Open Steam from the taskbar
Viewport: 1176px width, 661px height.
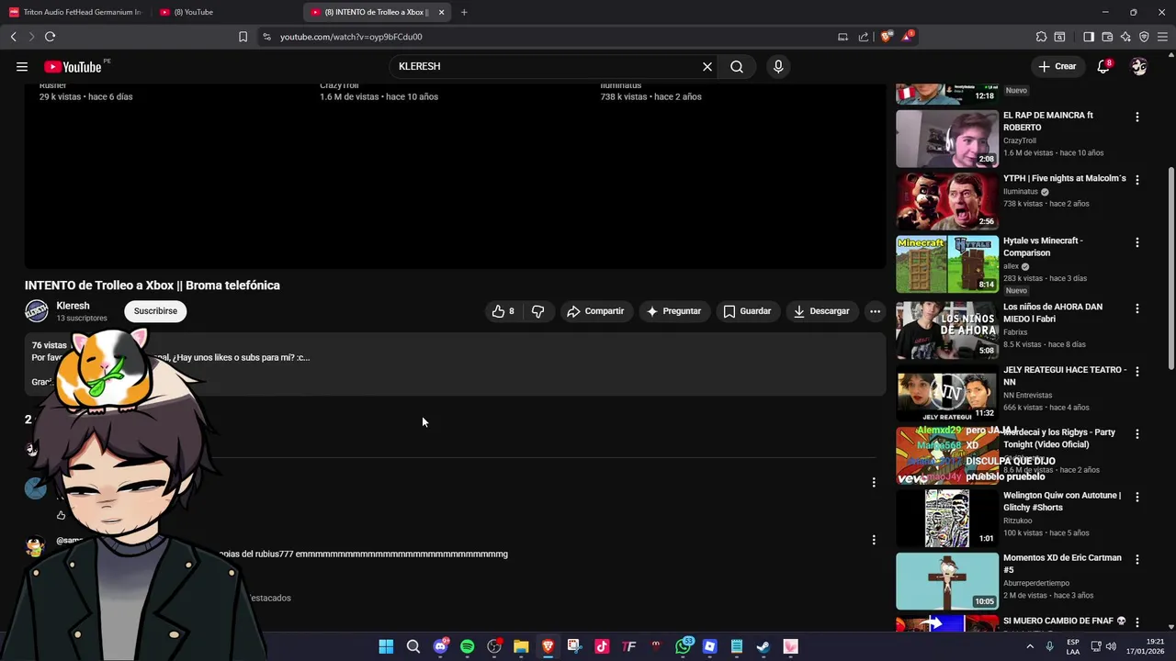point(763,646)
